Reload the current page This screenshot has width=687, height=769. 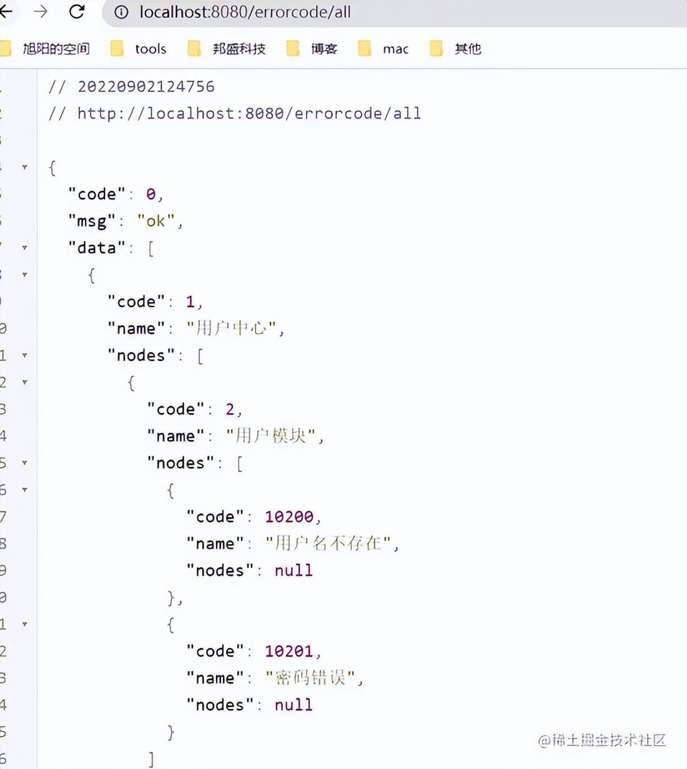[x=76, y=11]
